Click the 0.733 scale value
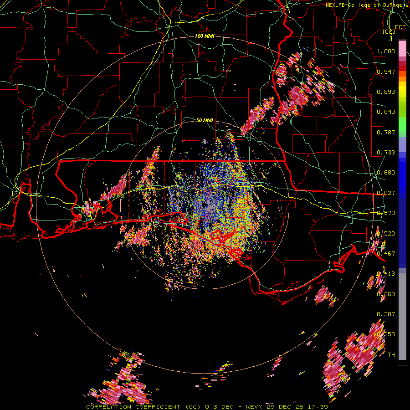The width and height of the screenshot is (410, 410). [386, 153]
